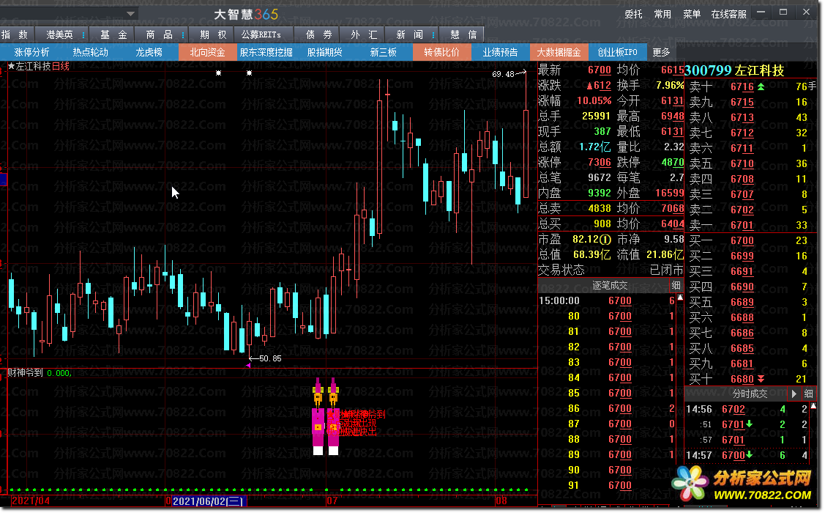Click the 卖五 price 6710
The height and width of the screenshot is (513, 825).
742,163
